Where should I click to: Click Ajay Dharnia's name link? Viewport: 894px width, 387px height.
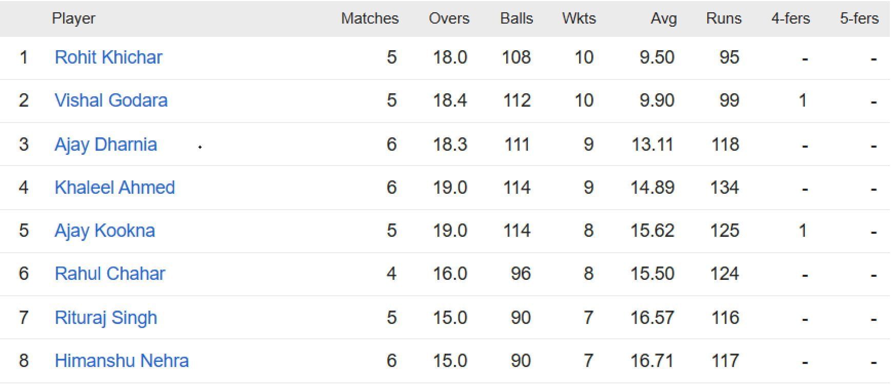[106, 145]
